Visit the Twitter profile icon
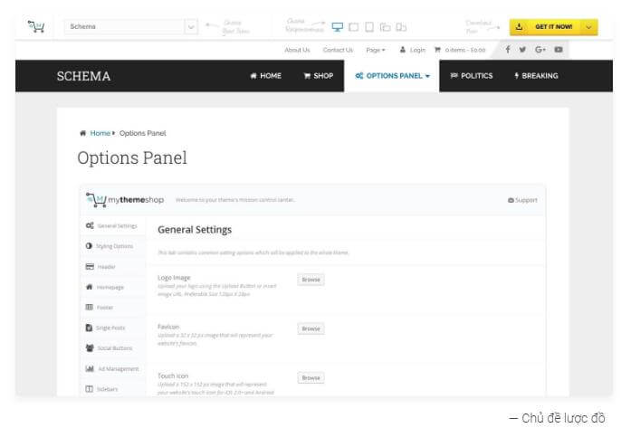Image resolution: width=631 pixels, height=428 pixels. [x=522, y=50]
